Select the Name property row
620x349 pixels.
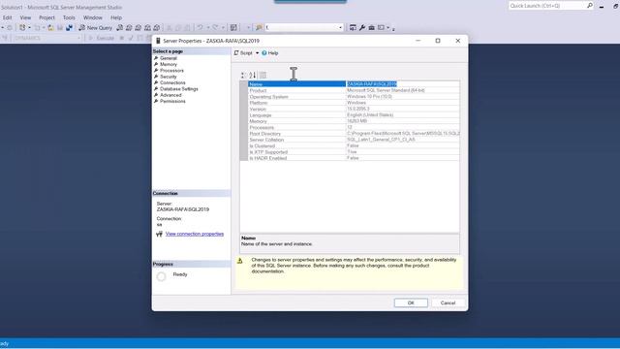click(x=354, y=84)
